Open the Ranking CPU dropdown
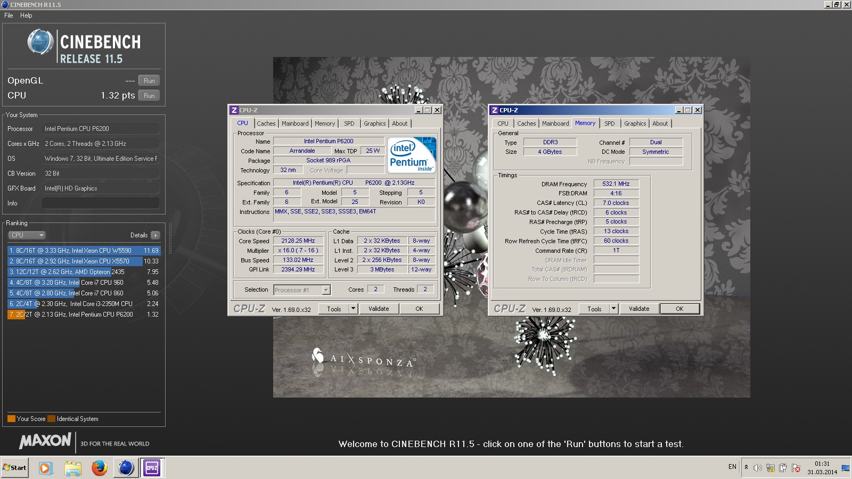The width and height of the screenshot is (852, 479). tap(27, 235)
